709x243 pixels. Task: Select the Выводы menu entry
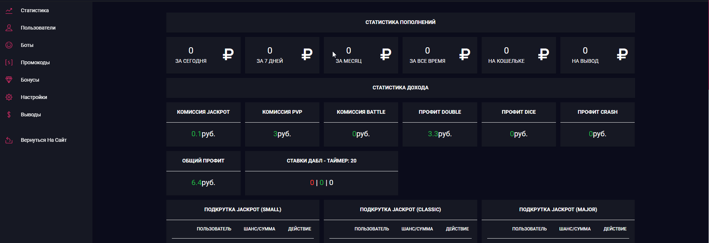coord(31,114)
